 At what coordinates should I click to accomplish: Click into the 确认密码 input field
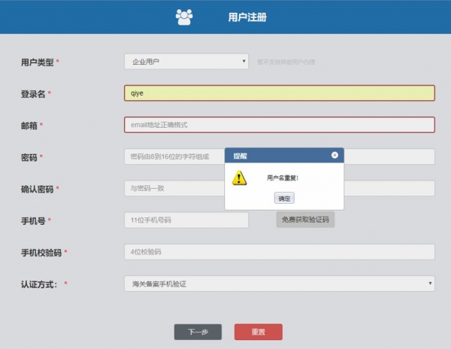[x=173, y=188]
